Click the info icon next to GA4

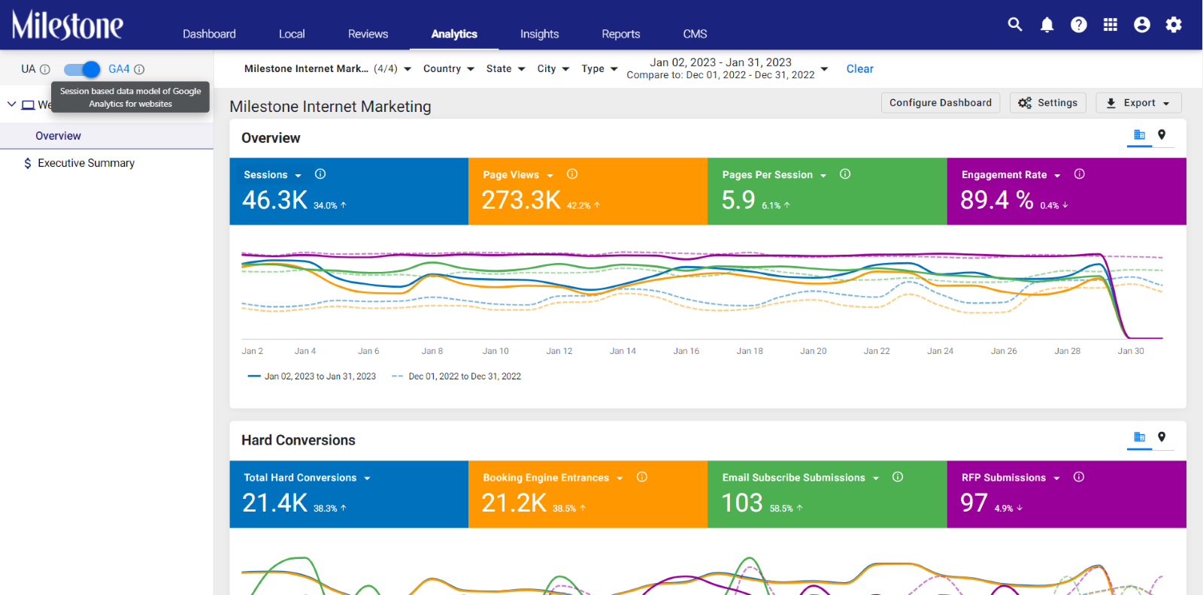(x=139, y=69)
